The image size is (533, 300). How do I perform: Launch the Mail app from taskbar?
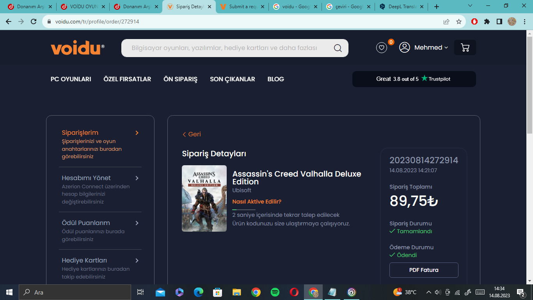click(160, 292)
